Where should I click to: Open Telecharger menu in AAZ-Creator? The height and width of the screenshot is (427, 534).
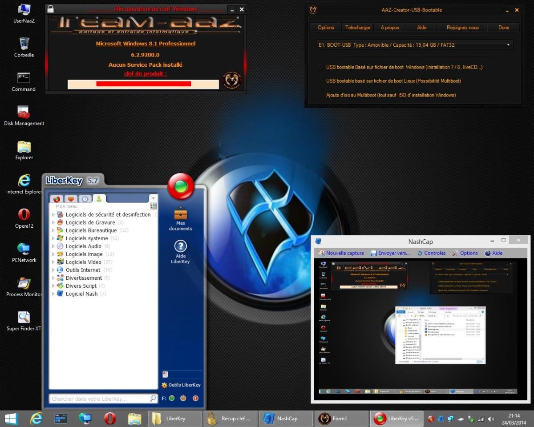point(358,28)
